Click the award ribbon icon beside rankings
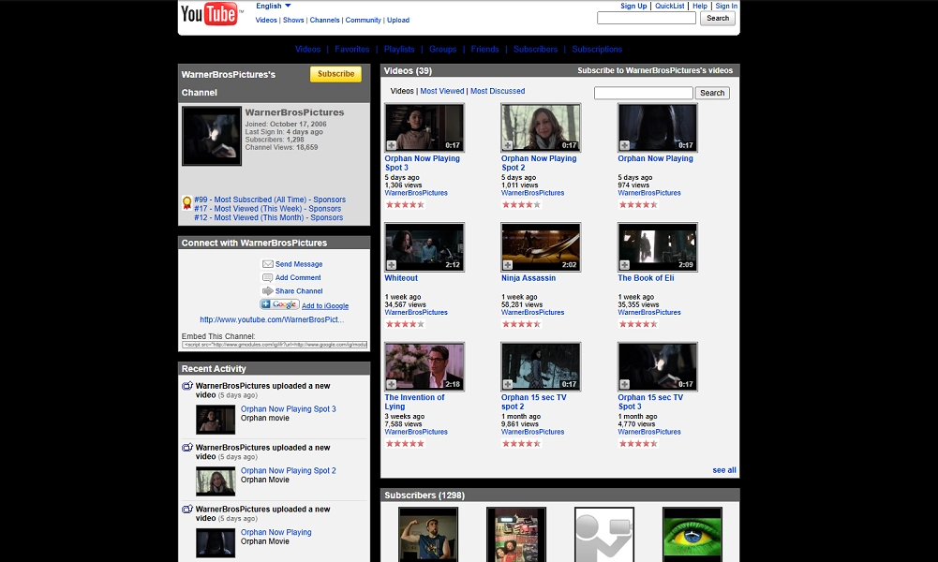Viewport: 938px width, 562px height. coord(186,203)
